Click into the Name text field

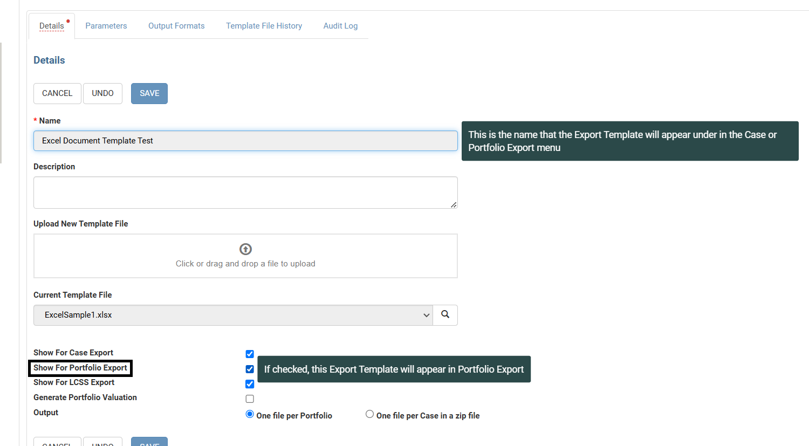(245, 141)
